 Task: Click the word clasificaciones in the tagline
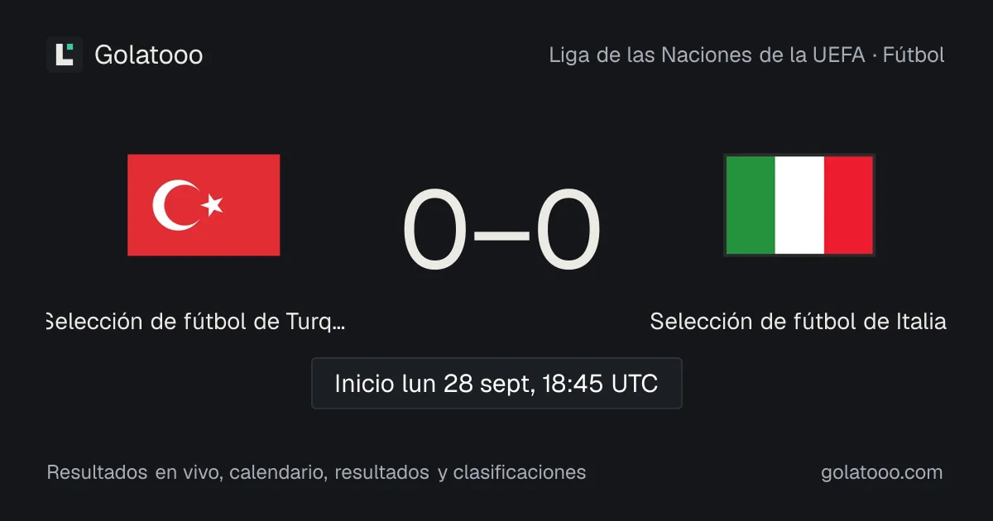point(520,472)
